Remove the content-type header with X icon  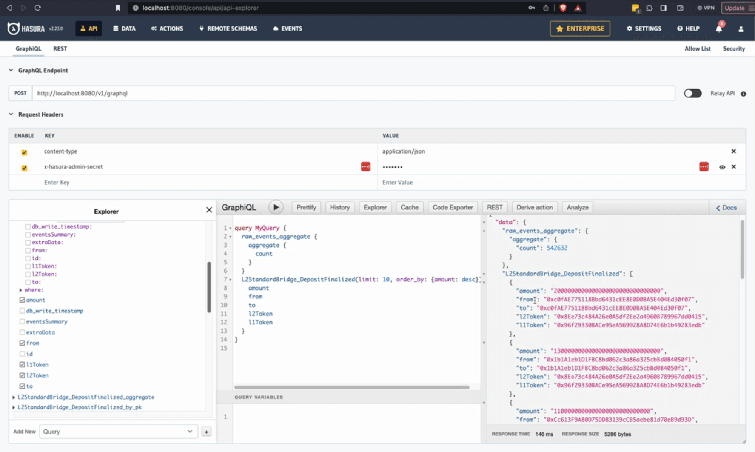pos(734,151)
